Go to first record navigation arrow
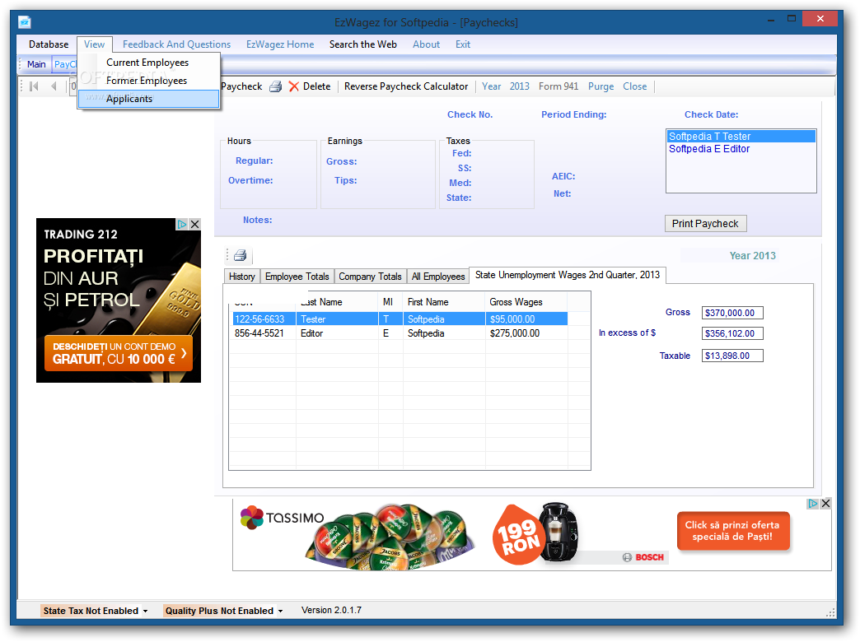The width and height of the screenshot is (860, 642). (34, 86)
